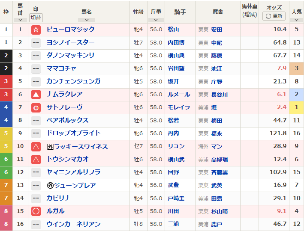Click the △ mark beside トウシンマカオ
The width and height of the screenshot is (304, 231).
click(36, 160)
